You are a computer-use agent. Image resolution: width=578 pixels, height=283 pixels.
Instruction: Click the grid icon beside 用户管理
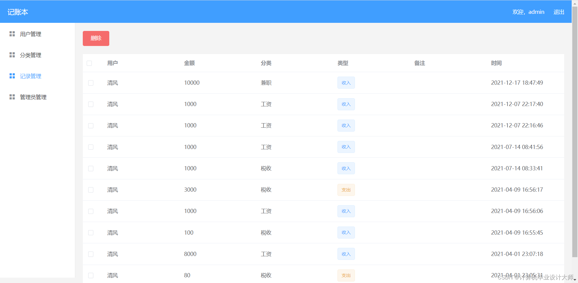pyautogui.click(x=12, y=34)
